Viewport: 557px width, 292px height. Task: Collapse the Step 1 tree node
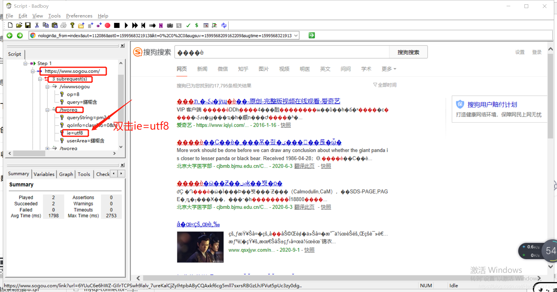tap(25, 63)
